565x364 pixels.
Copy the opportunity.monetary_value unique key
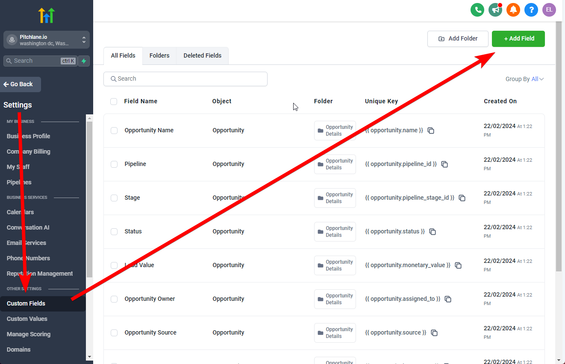(x=458, y=265)
